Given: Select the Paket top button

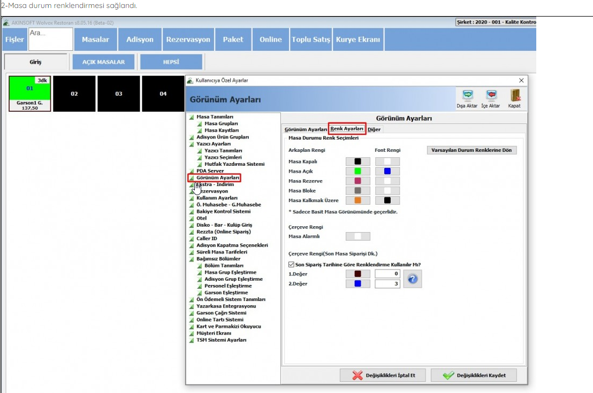Looking at the screenshot, I should tap(233, 40).
